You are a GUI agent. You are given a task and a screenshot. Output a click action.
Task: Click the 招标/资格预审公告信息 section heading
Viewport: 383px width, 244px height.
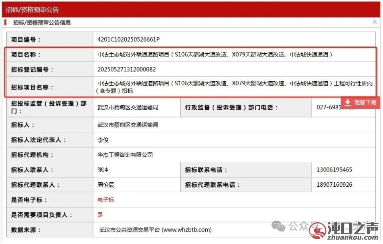coord(42,23)
